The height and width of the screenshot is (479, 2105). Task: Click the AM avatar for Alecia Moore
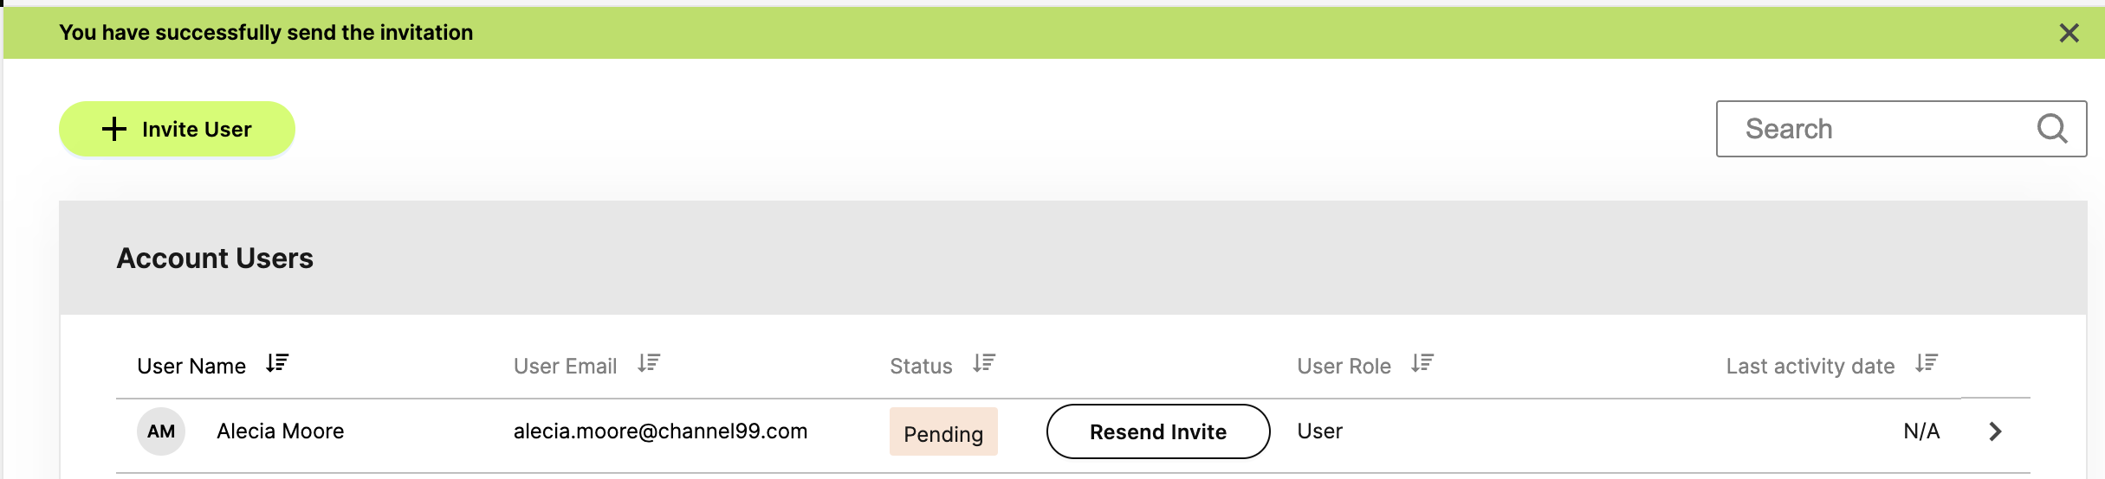click(x=161, y=431)
